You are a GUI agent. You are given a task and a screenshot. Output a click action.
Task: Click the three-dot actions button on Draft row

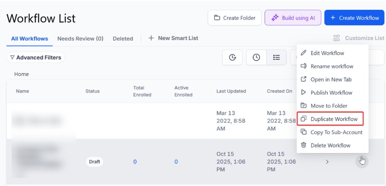coord(362,162)
